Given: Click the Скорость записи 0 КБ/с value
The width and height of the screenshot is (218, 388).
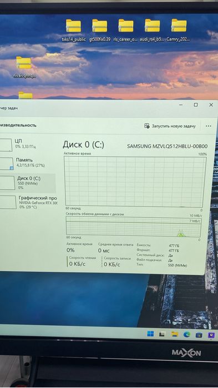Looking at the screenshot, I should pyautogui.click(x=112, y=265).
